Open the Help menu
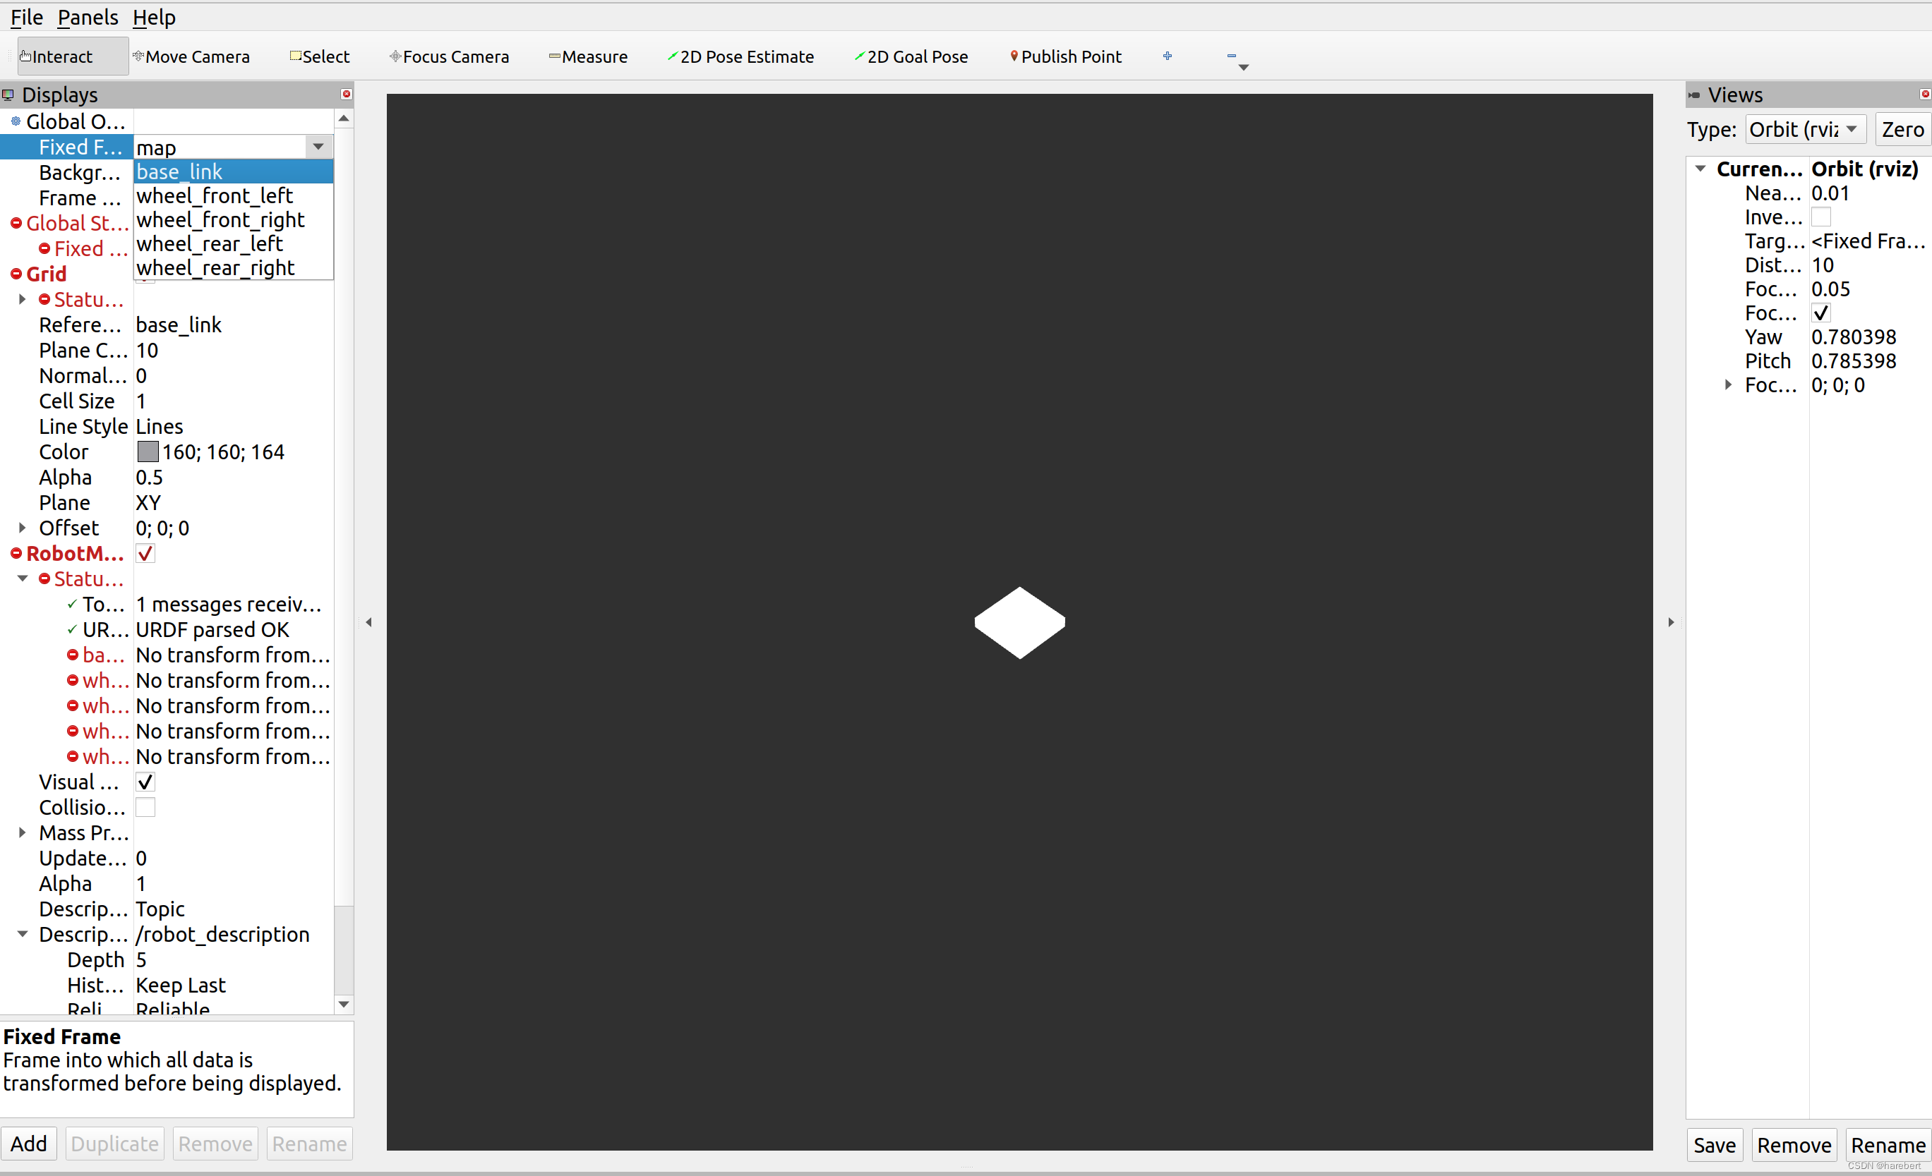The width and height of the screenshot is (1932, 1176). [154, 17]
